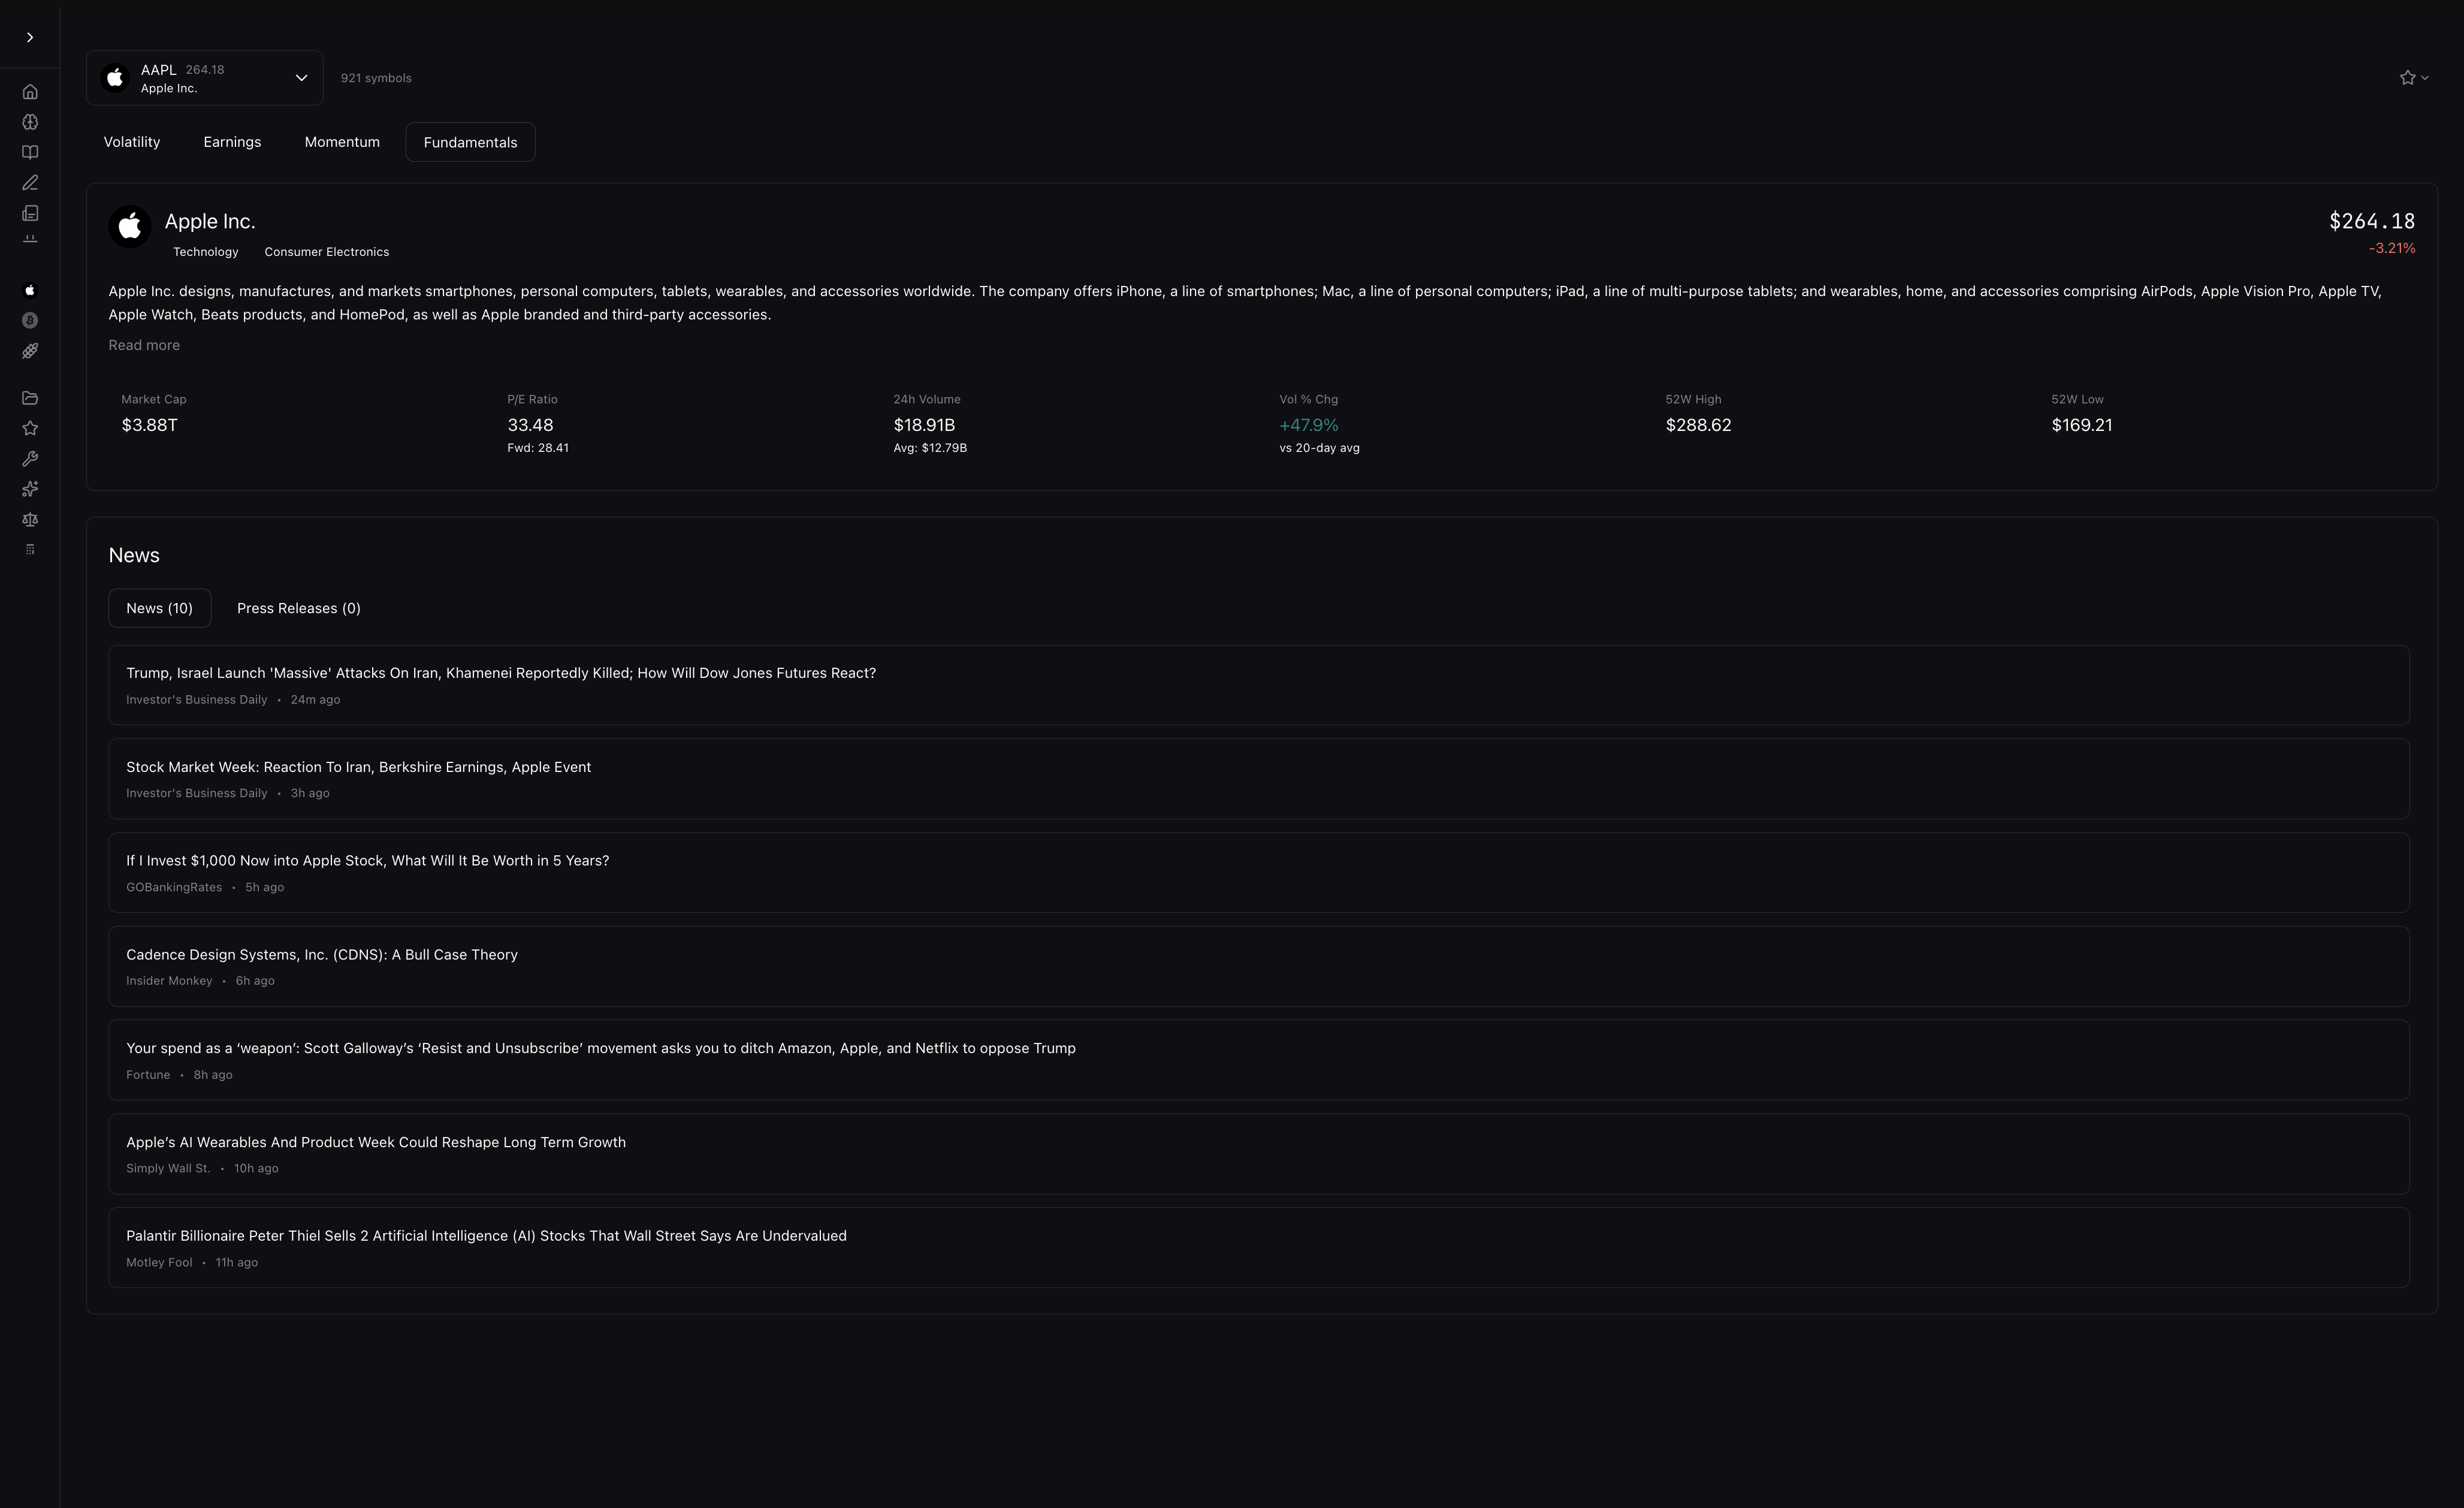Image resolution: width=2464 pixels, height=1508 pixels.
Task: Open the newspaper sidebar icon
Action: pos(30,213)
